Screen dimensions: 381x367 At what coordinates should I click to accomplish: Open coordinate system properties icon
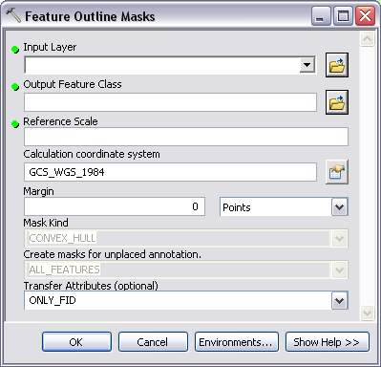[x=337, y=172]
